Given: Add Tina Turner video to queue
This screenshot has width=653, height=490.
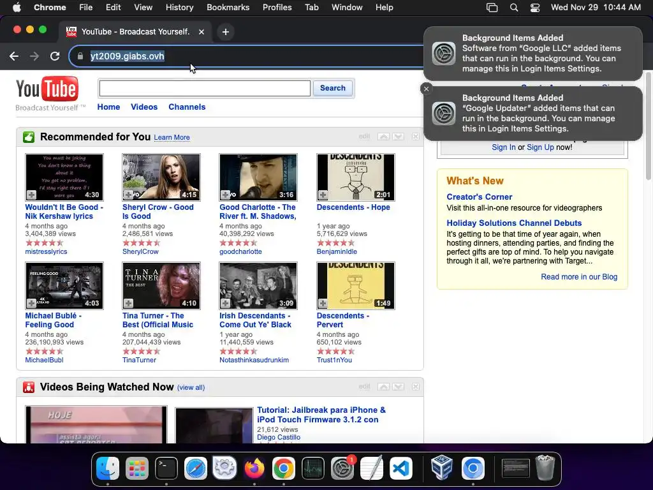Looking at the screenshot, I should pyautogui.click(x=128, y=303).
